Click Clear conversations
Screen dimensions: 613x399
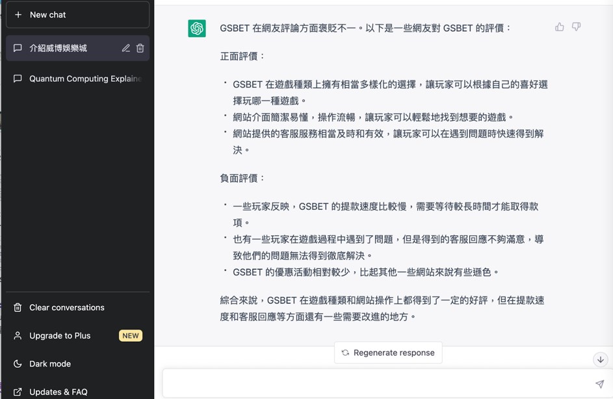77,307
